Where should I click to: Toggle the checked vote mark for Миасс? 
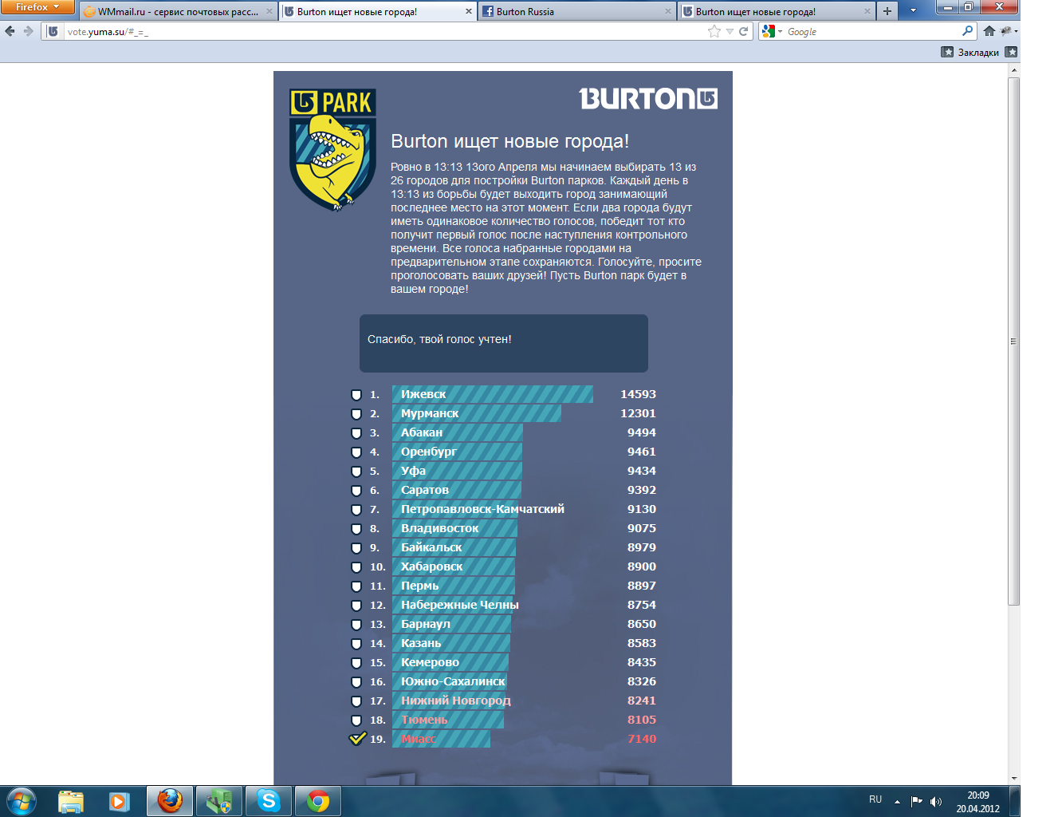click(357, 738)
